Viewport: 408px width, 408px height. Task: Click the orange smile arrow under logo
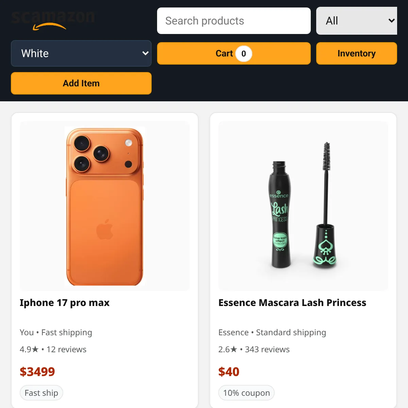tap(49, 27)
